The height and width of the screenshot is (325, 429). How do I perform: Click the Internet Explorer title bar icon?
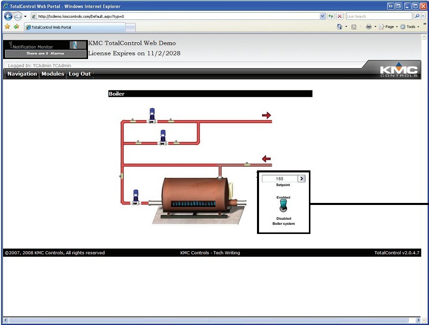coord(6,6)
